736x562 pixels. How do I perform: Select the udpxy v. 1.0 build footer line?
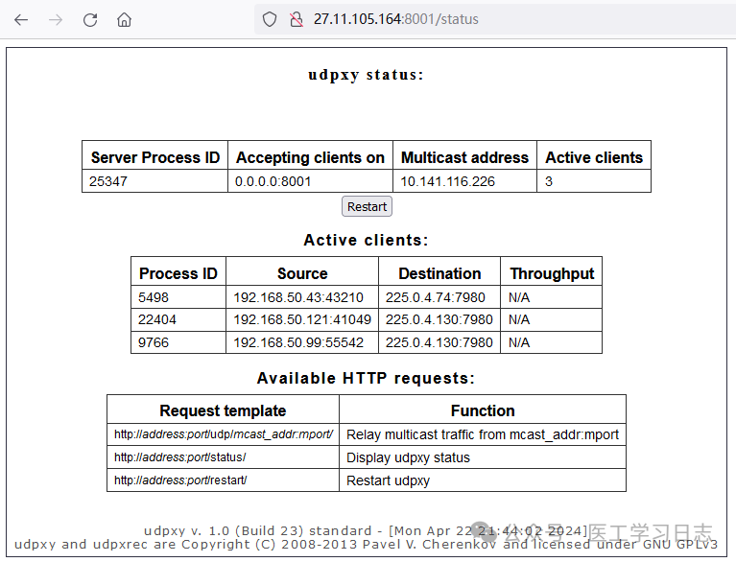point(367,531)
